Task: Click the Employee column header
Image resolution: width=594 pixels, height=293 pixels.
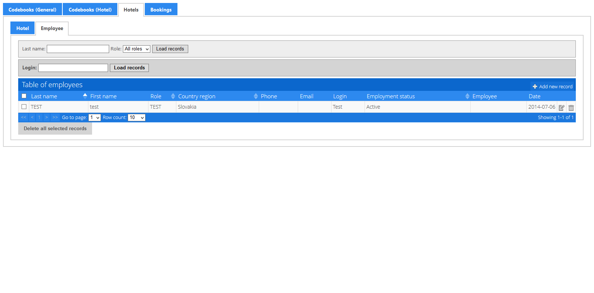Action: [484, 96]
